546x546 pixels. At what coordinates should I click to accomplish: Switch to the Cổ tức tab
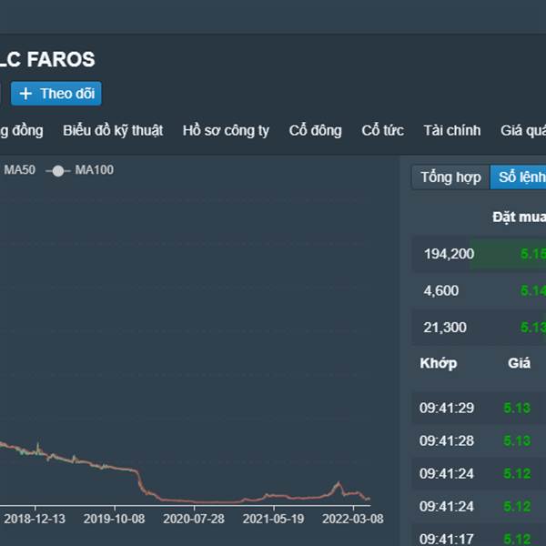pos(382,130)
